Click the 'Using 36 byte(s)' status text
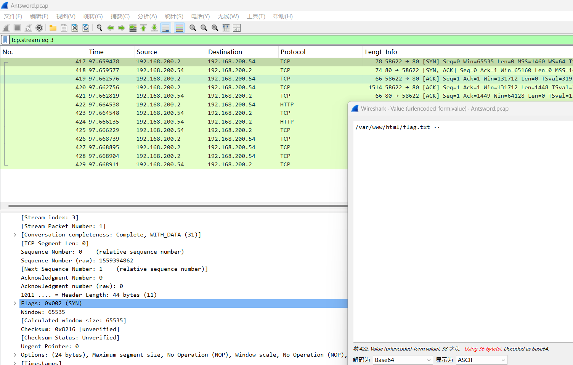 [x=483, y=349]
